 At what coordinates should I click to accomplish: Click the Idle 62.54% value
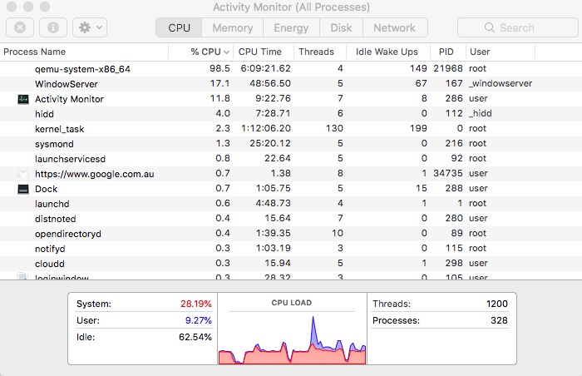pos(195,337)
